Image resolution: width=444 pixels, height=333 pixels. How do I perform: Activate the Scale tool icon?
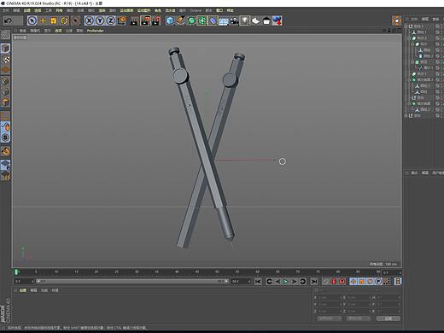coord(54,20)
